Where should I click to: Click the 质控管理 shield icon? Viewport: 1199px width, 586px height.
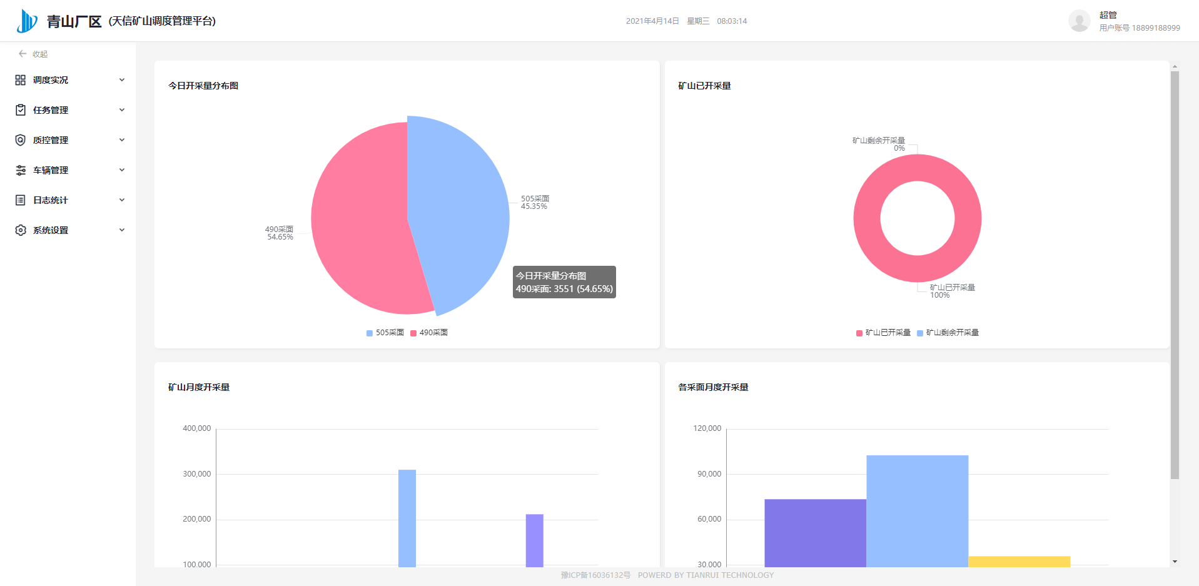click(x=21, y=140)
